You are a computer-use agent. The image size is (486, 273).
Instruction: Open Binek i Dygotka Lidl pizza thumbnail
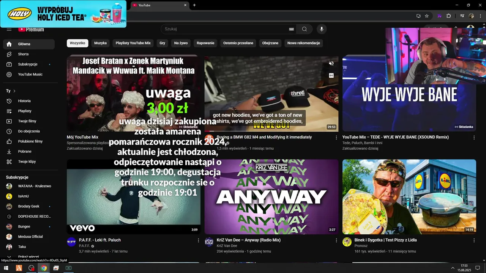(409, 197)
